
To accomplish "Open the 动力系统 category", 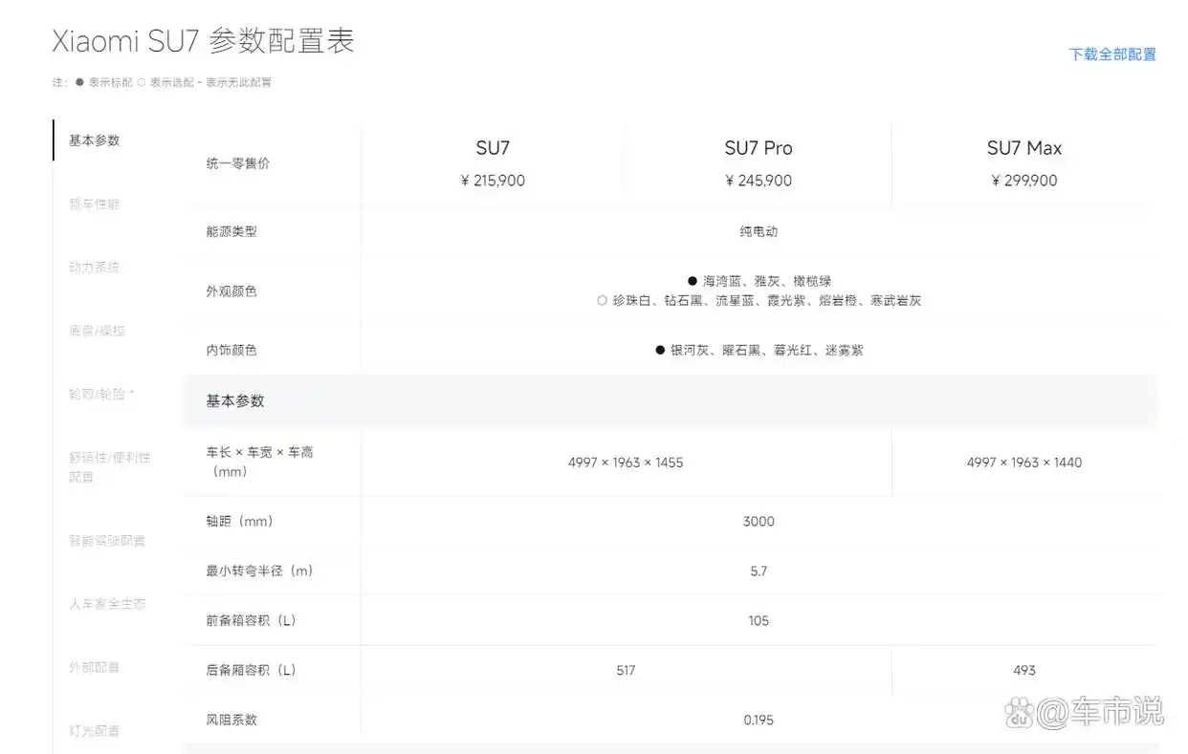I will coord(93,268).
